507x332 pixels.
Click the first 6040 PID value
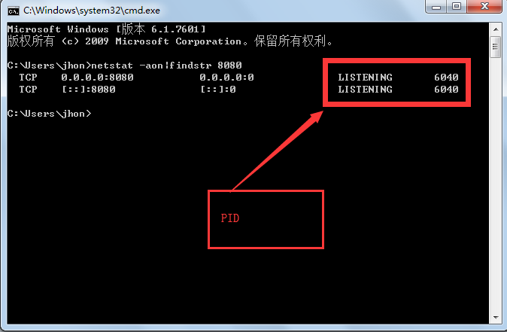click(x=446, y=78)
